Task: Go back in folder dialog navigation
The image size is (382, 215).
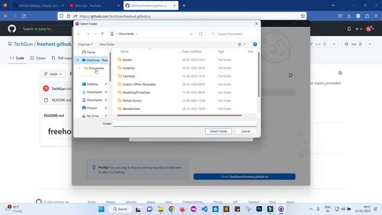Action: [79, 34]
